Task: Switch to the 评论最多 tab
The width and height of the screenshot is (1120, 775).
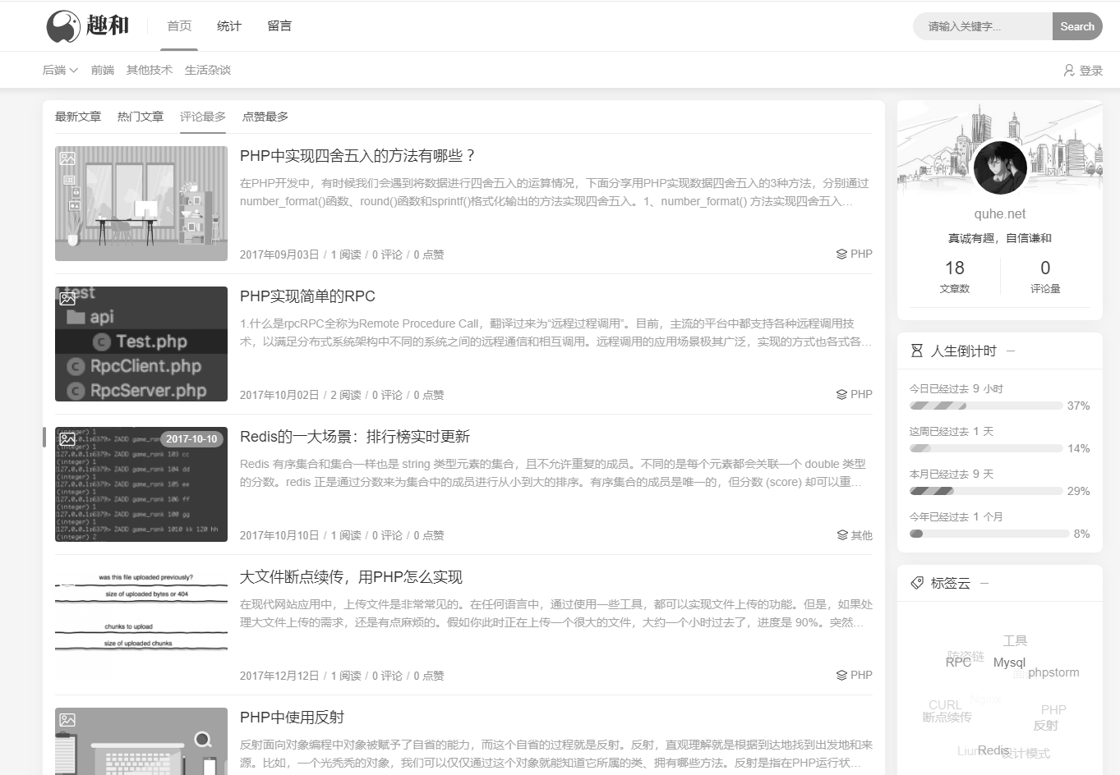Action: [203, 117]
